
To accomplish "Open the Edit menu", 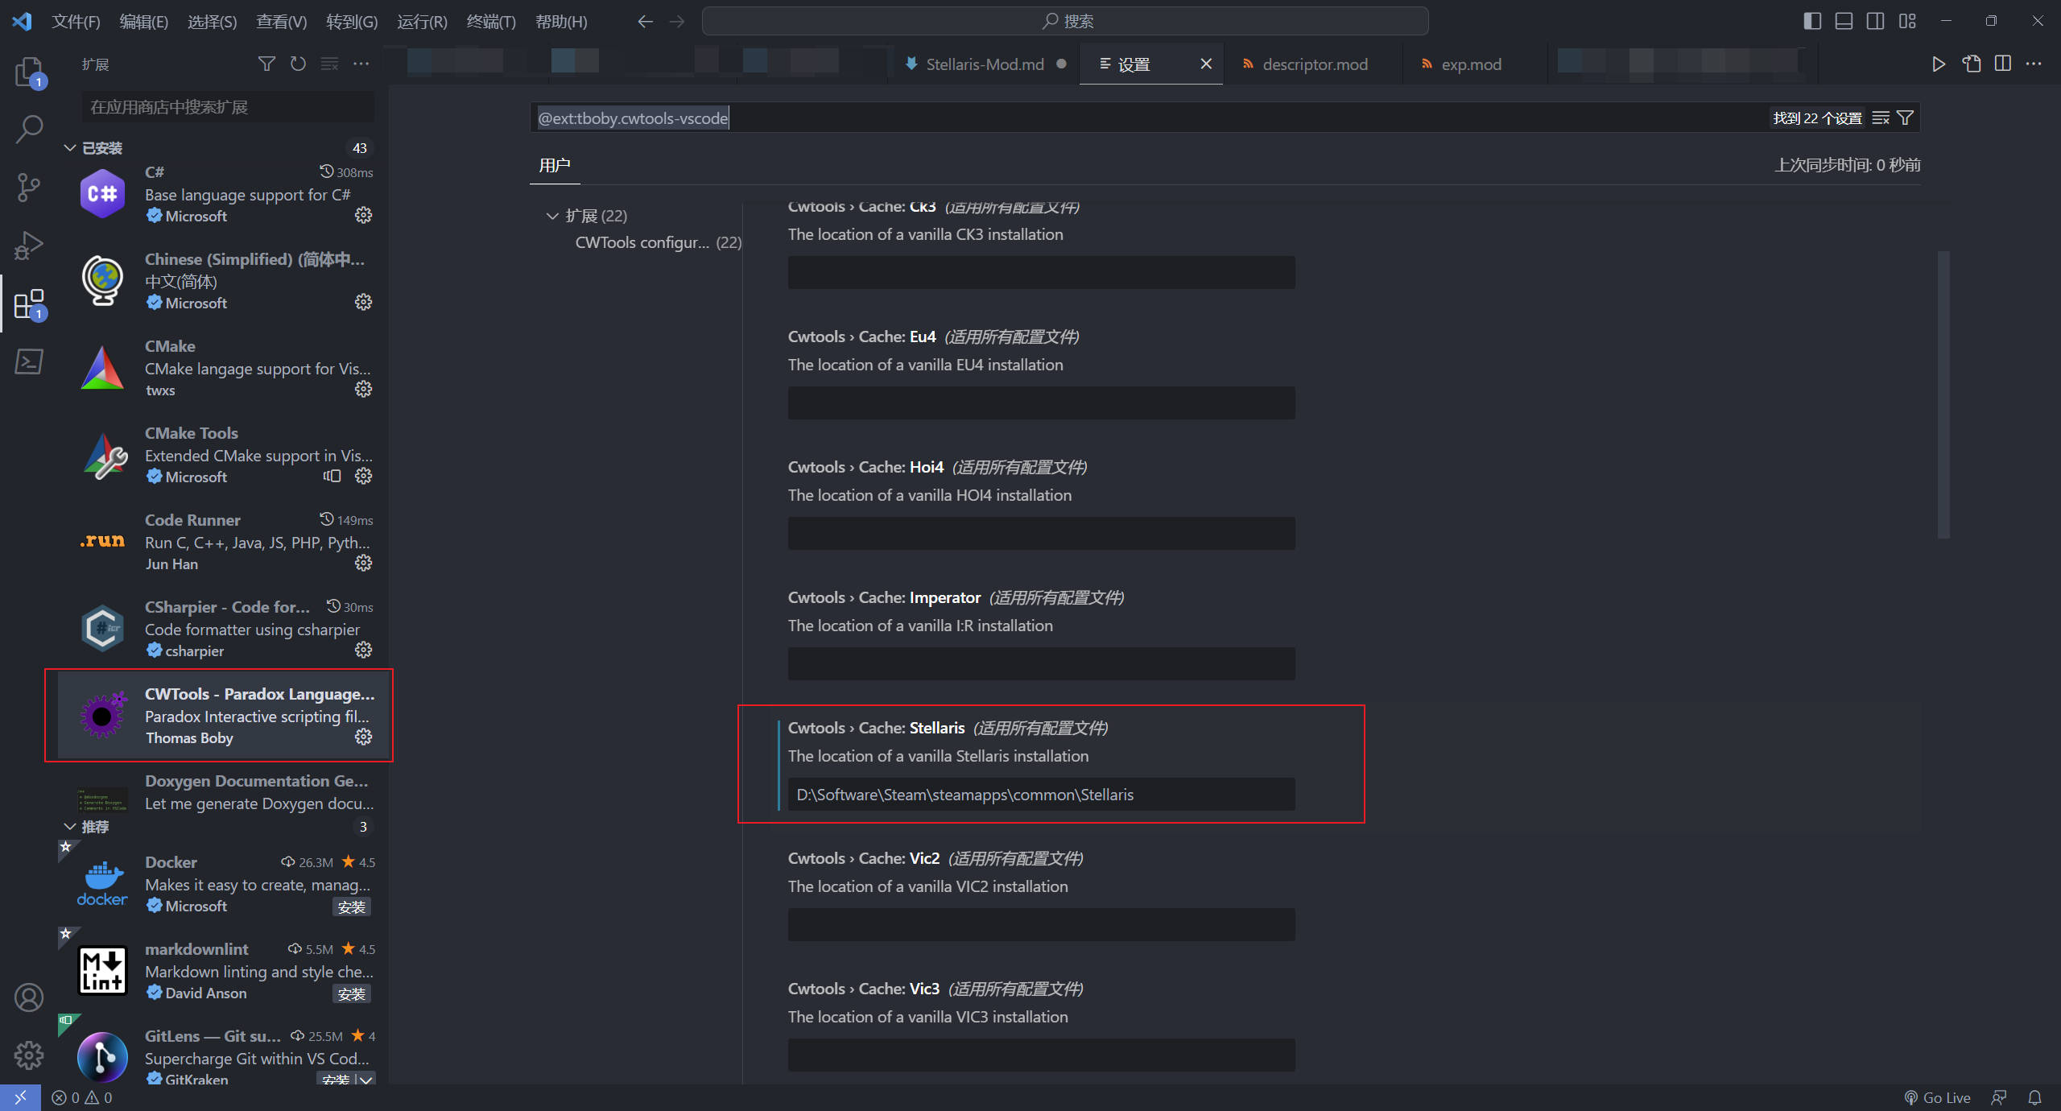I will tap(143, 22).
